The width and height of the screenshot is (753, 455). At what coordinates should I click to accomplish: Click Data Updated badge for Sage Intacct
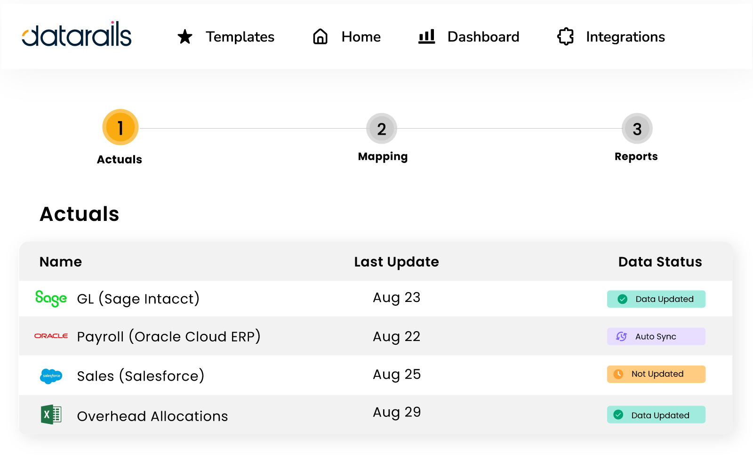point(656,299)
